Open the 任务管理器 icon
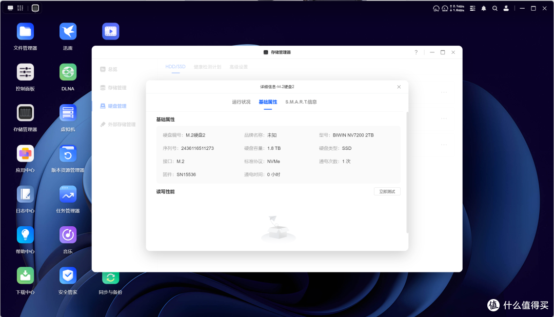This screenshot has width=554, height=317. (x=68, y=194)
